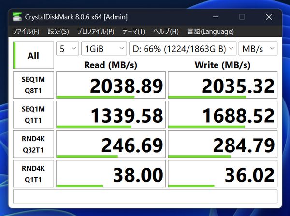Click the 284.79 RND4K Q32T1 write result
Image resolution: width=290 pixels, height=216 pixels.
[x=223, y=144]
